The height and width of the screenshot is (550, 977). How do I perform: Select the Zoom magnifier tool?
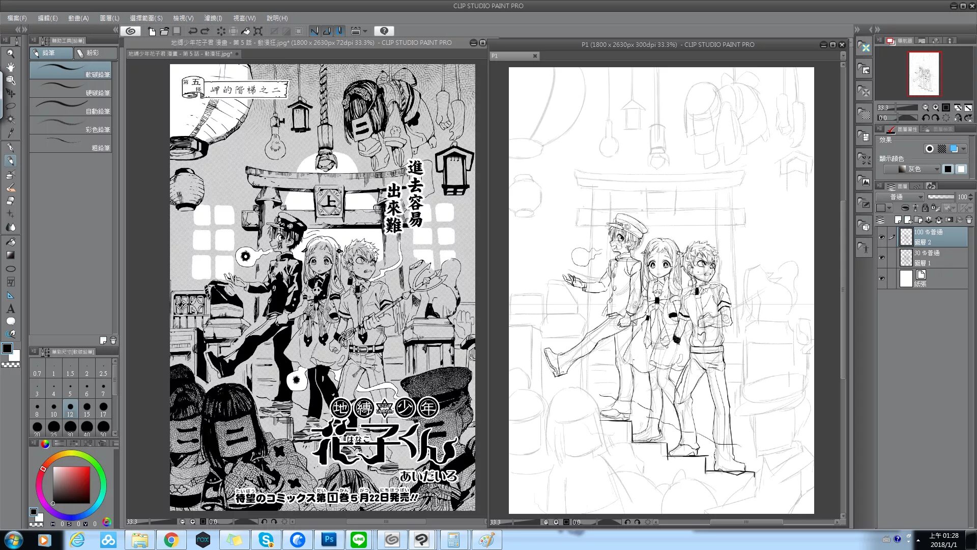click(10, 53)
